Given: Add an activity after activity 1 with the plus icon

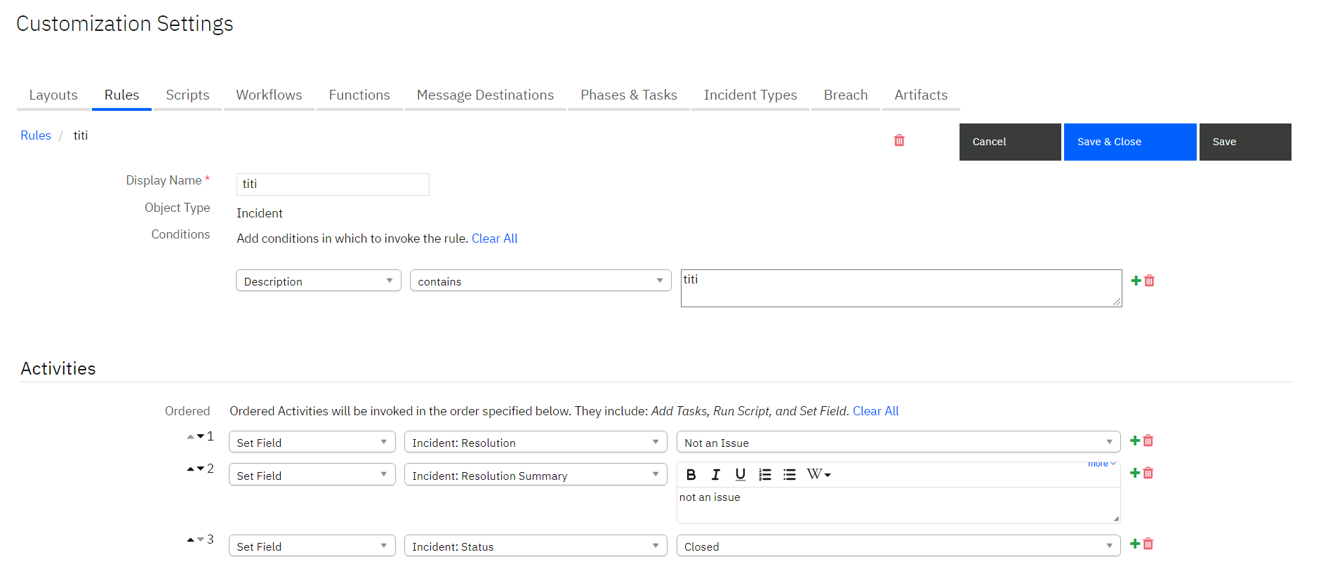Looking at the screenshot, I should (1135, 441).
